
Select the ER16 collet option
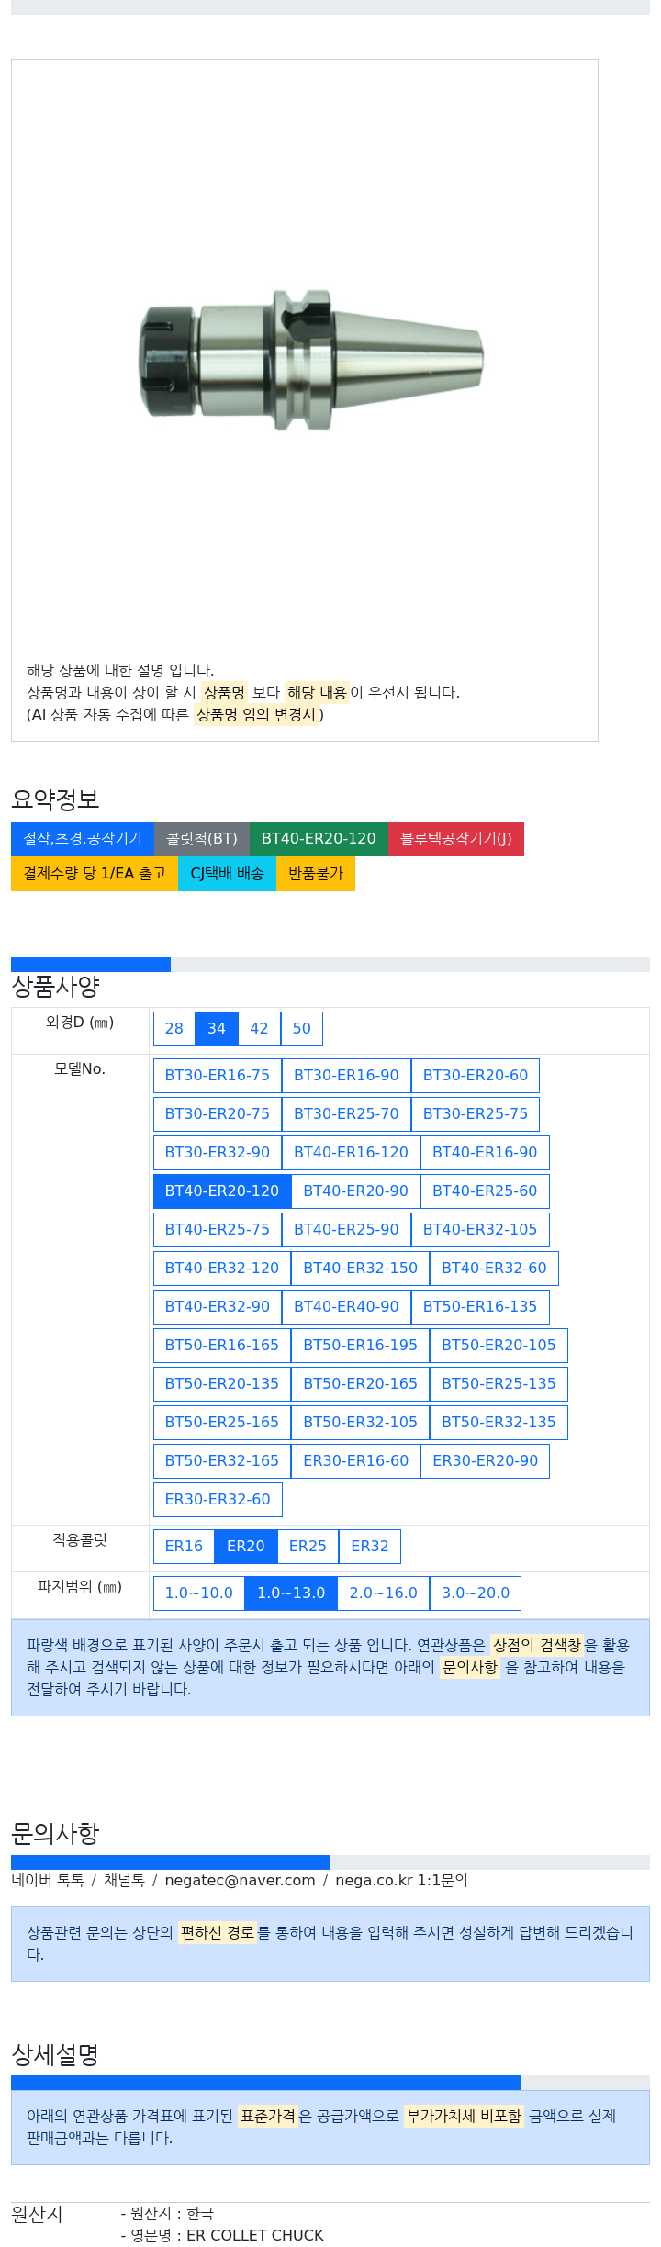[184, 1546]
